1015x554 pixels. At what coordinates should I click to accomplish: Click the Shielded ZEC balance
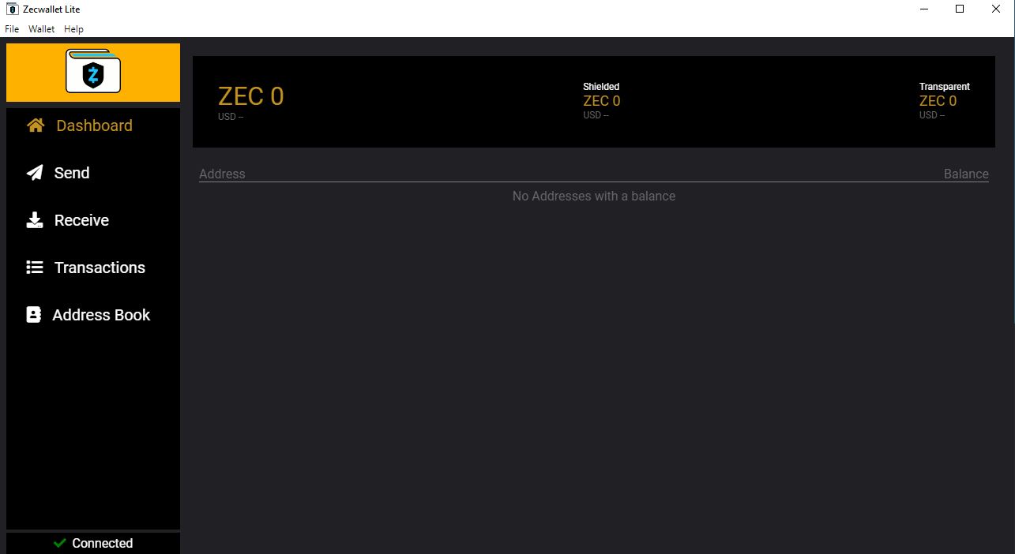601,101
